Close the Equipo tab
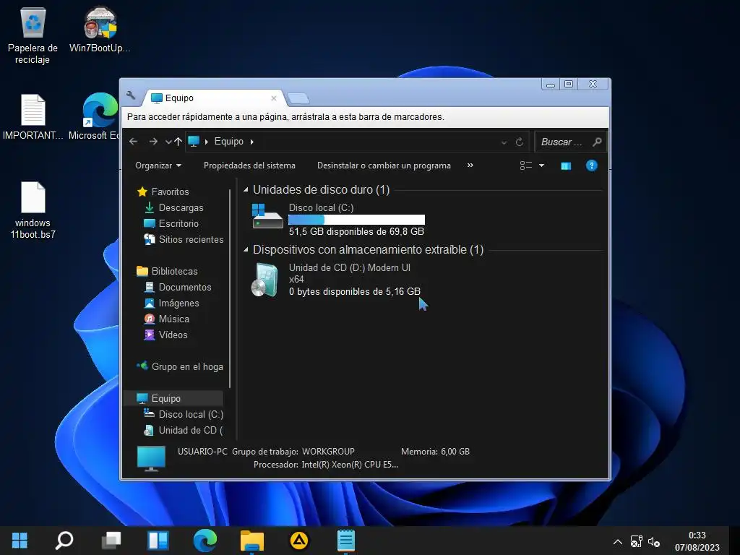740x555 pixels. pos(274,98)
